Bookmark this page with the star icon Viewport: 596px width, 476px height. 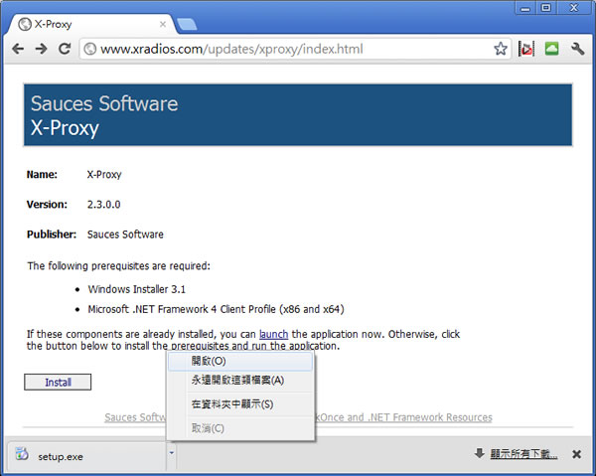501,49
